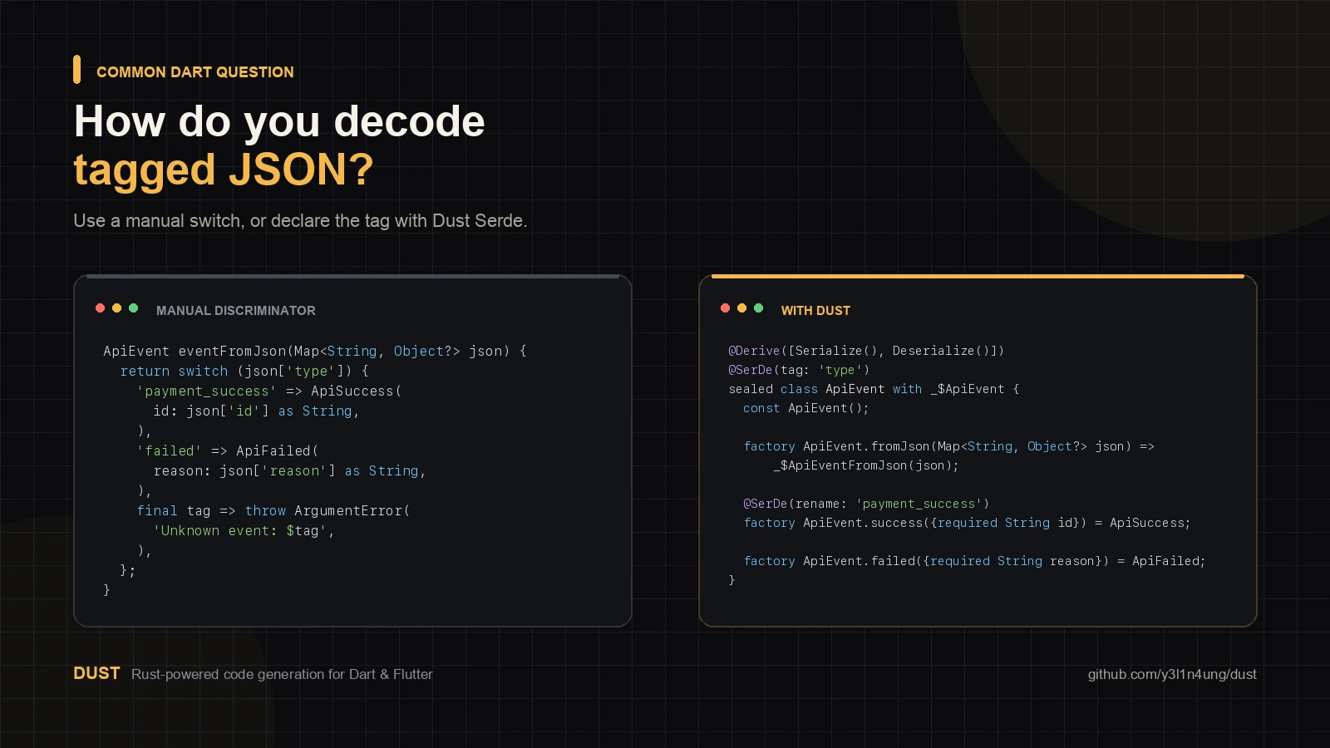Image resolution: width=1330 pixels, height=748 pixels.
Task: Click the WITH DUST panel title
Action: (x=815, y=311)
